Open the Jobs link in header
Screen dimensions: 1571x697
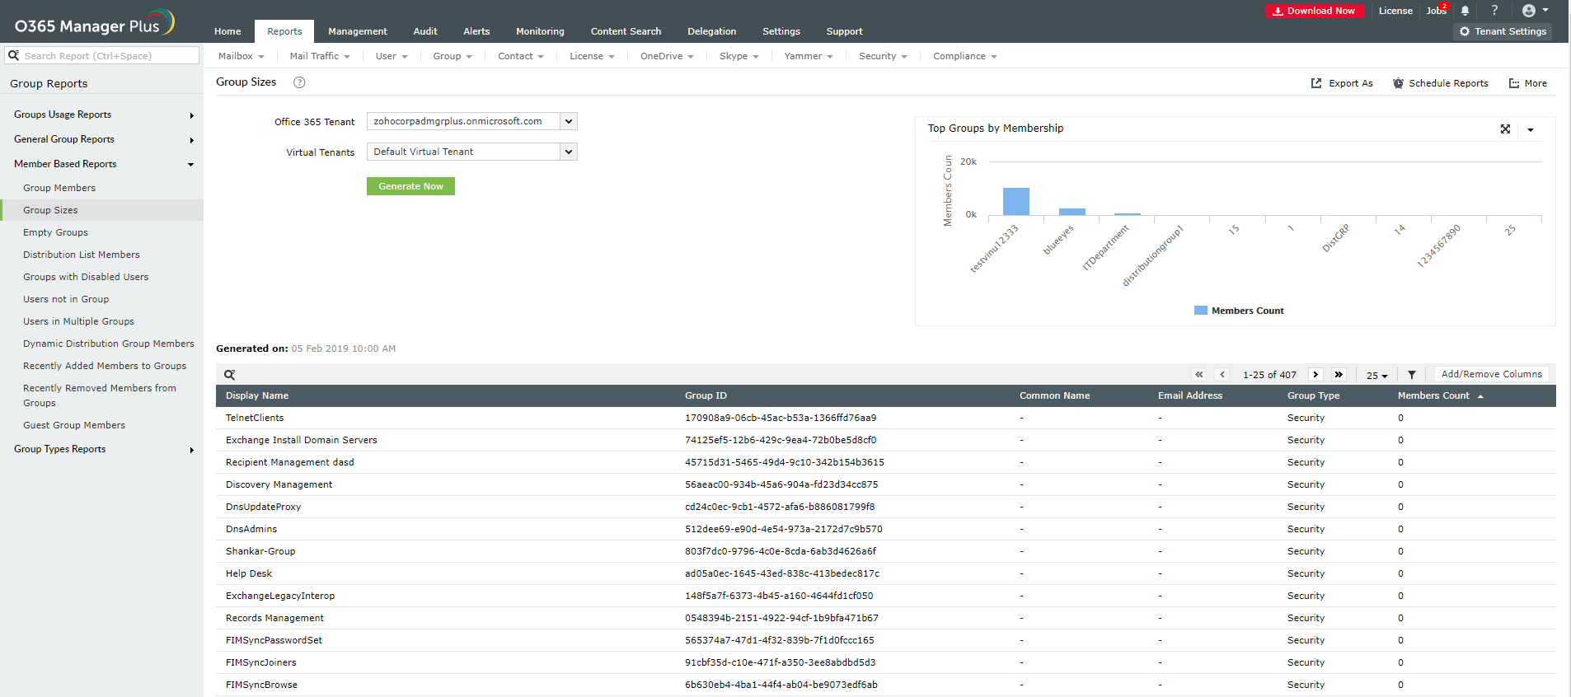pos(1437,11)
